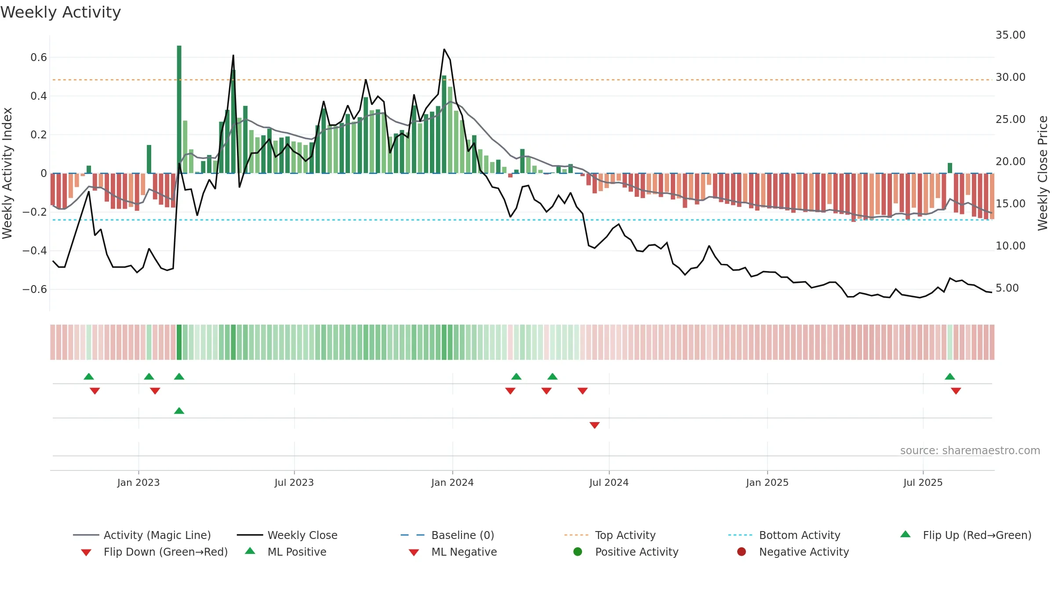Toggle the Activity (Magic Line) legend entry

point(142,535)
